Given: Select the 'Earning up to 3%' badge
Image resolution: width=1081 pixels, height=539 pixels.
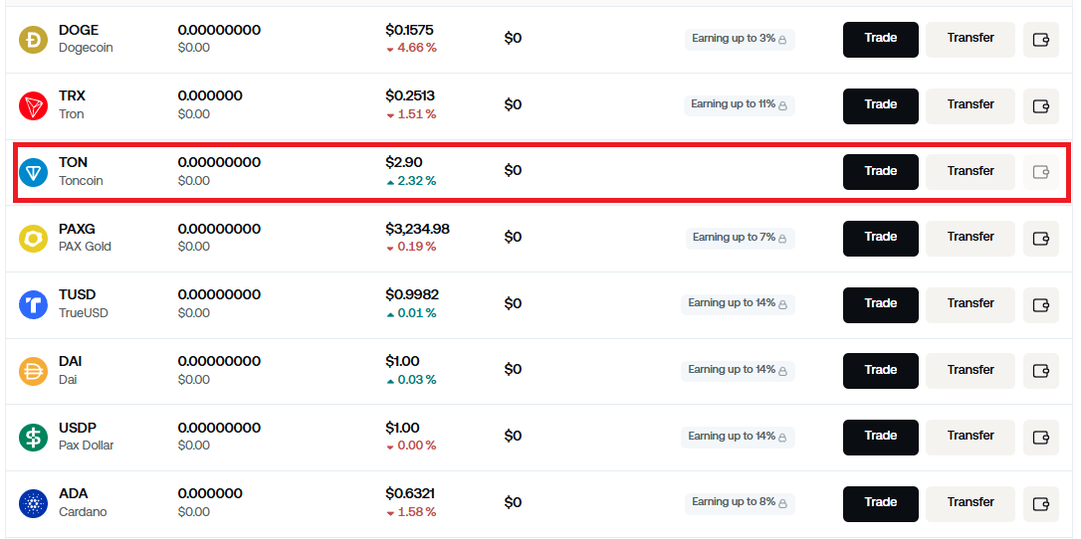Looking at the screenshot, I should [740, 39].
